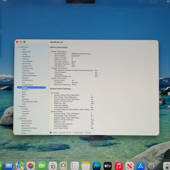This screenshot has height=170, width=170.
Task: Open the App Store icon
Action: tap(141, 166)
